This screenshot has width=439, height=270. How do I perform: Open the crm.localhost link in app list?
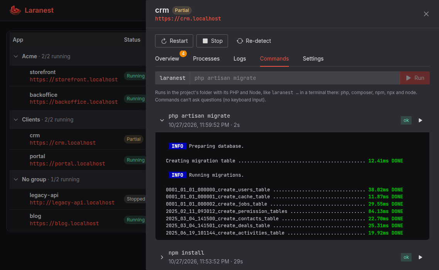[x=63, y=143]
